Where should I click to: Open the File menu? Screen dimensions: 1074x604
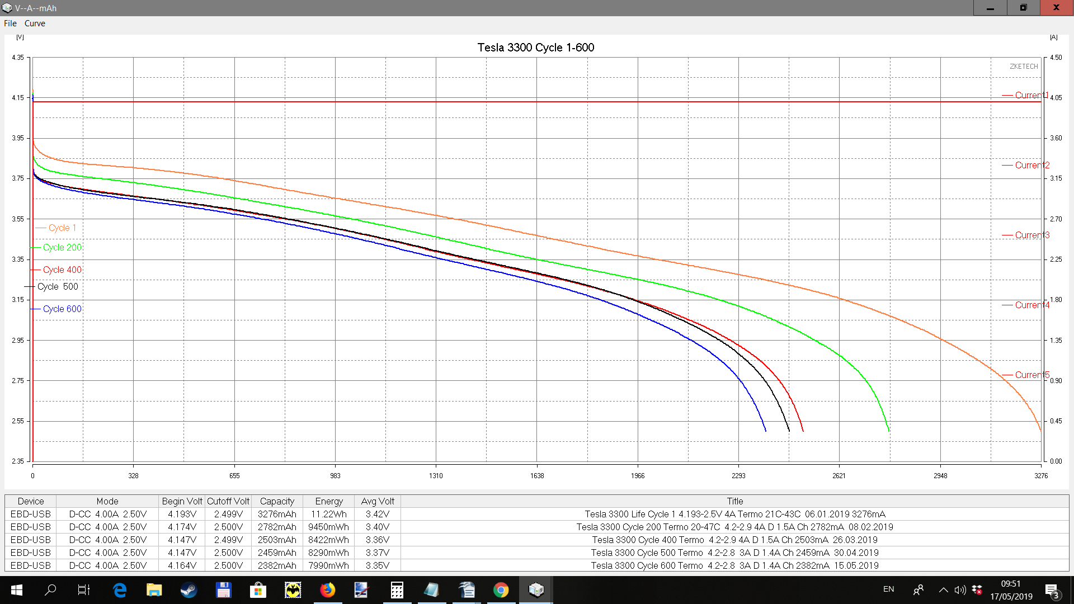[10, 23]
